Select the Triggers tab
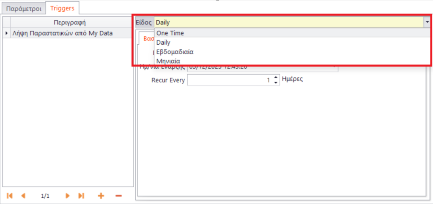 [62, 8]
